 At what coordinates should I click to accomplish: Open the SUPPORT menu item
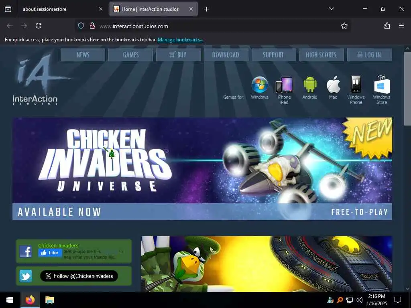click(274, 55)
